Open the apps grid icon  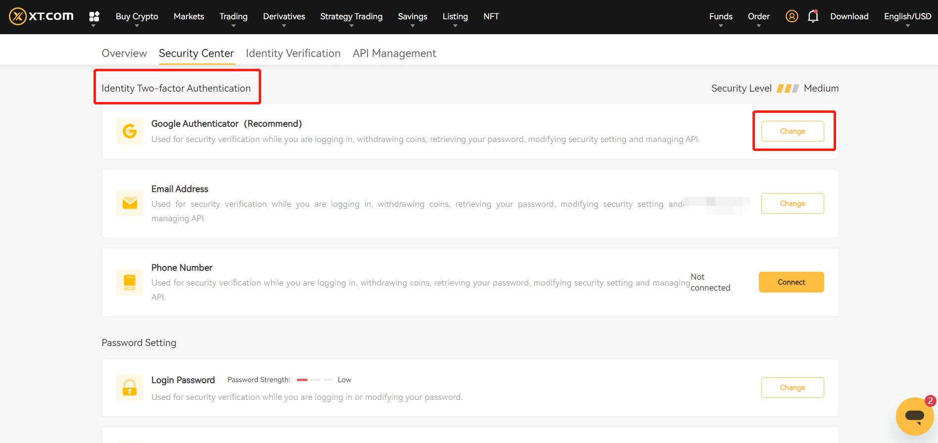click(x=94, y=16)
